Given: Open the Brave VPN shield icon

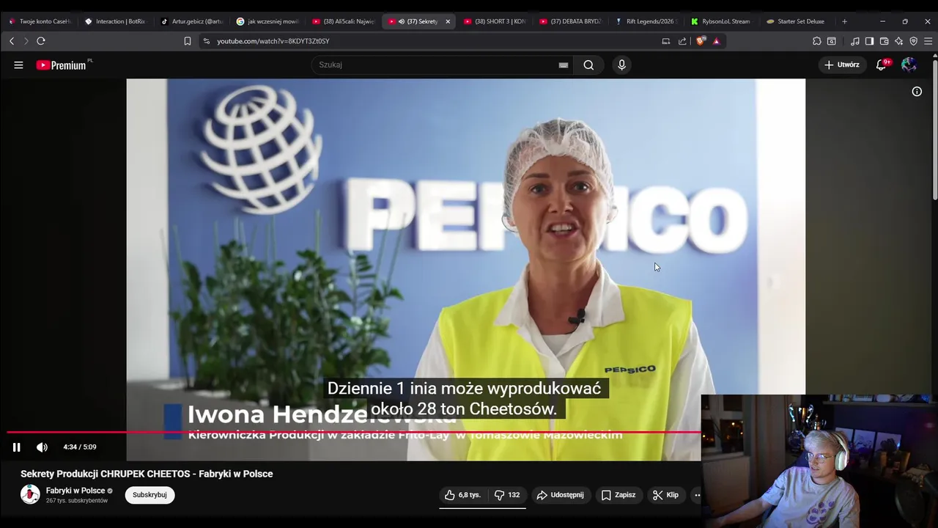Looking at the screenshot, I should 913,41.
